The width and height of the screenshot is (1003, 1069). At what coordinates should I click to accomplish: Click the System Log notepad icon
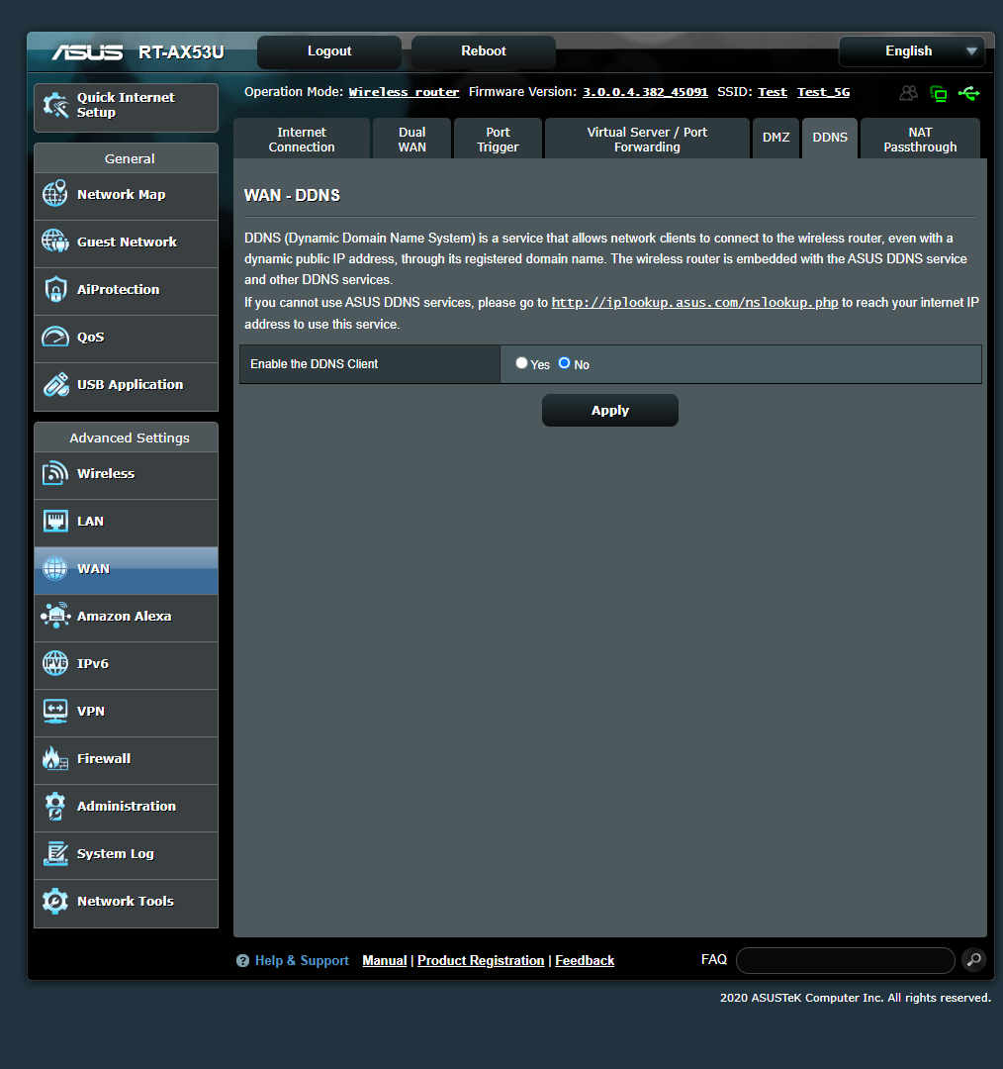[55, 853]
